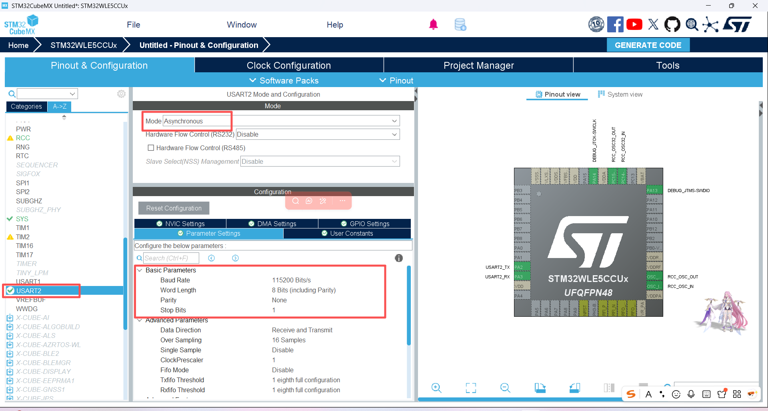The height and width of the screenshot is (411, 768).
Task: Open the soft keyboard icon in the IME toolbar
Action: [x=706, y=394]
